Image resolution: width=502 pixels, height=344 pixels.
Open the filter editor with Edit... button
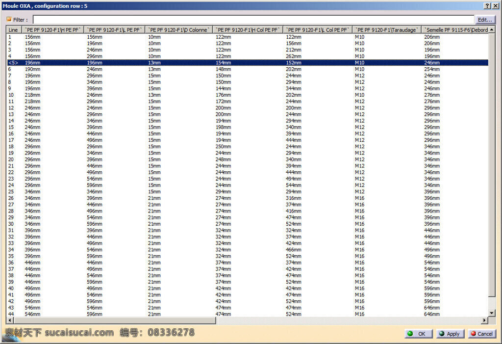click(x=485, y=20)
